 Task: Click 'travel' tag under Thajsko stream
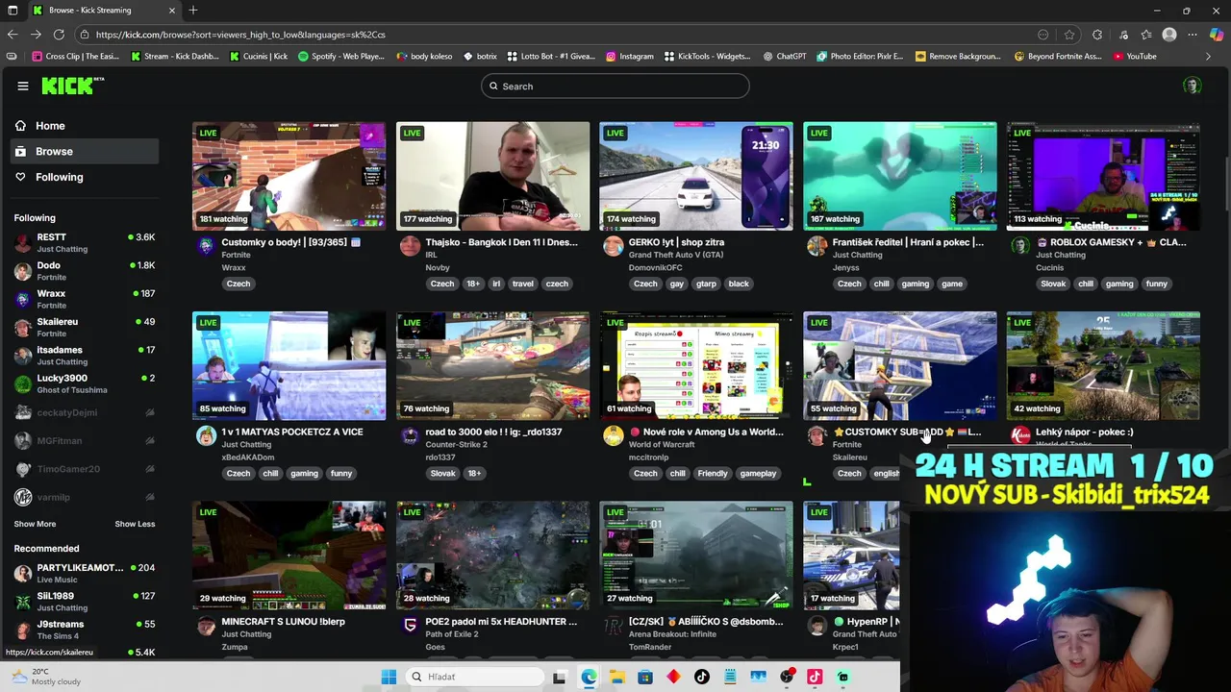click(523, 284)
